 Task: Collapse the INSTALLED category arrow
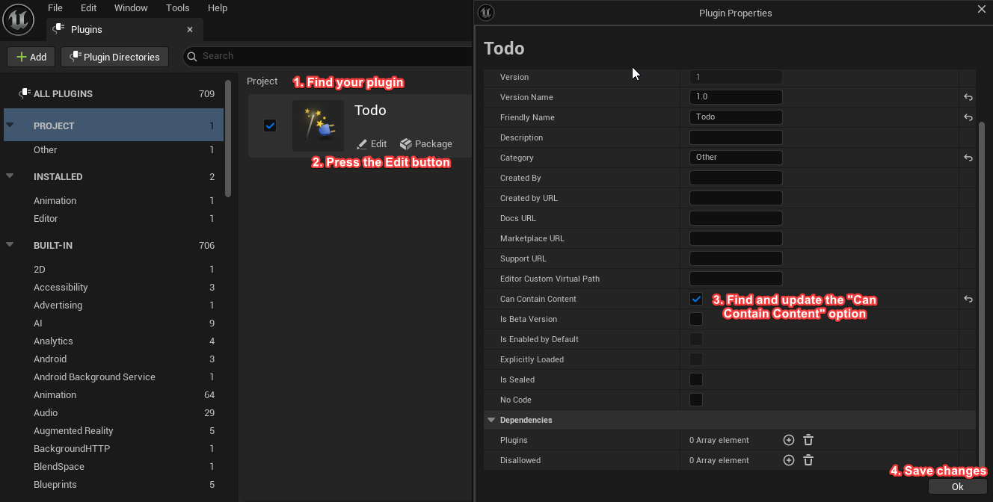point(10,176)
